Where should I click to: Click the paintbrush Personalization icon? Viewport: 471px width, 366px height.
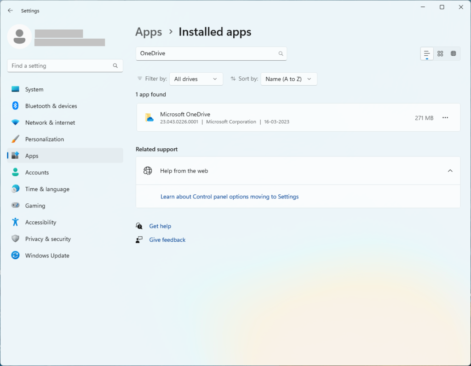[x=15, y=139]
